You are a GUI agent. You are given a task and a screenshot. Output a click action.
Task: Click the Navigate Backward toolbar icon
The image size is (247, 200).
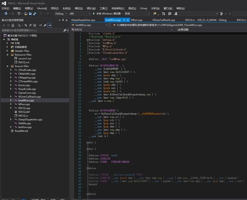(x=6, y=14)
